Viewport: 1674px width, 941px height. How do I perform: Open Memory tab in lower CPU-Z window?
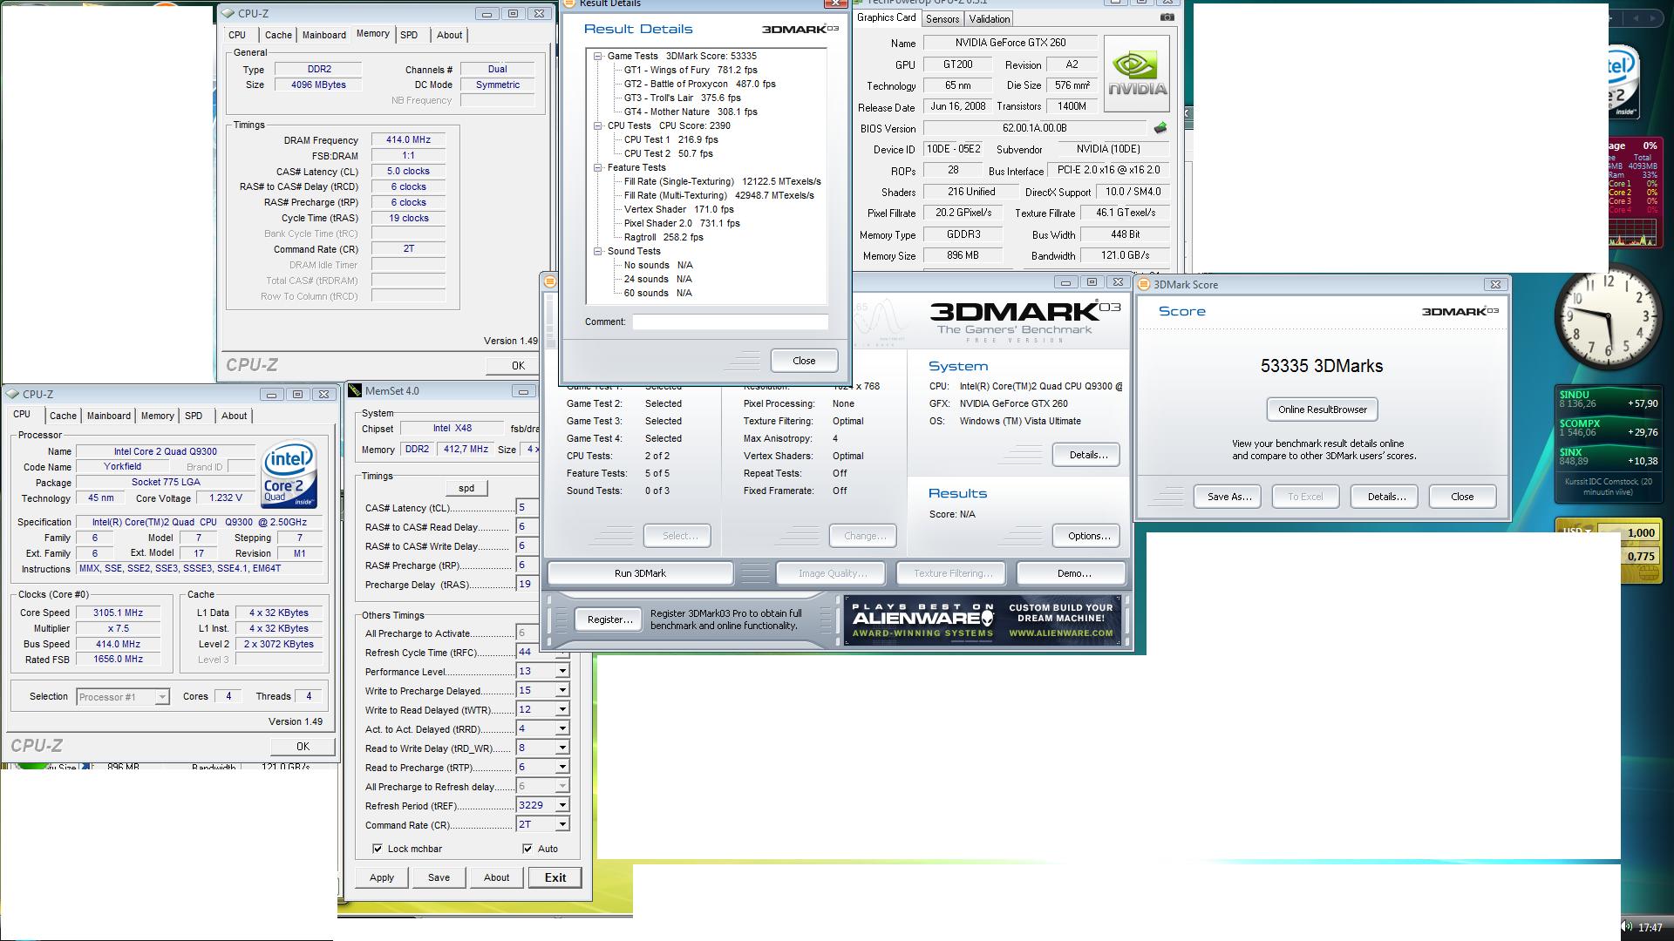point(158,416)
